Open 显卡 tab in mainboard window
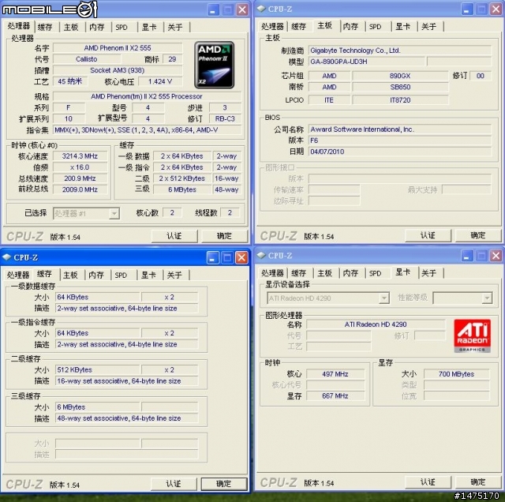 pos(403,26)
